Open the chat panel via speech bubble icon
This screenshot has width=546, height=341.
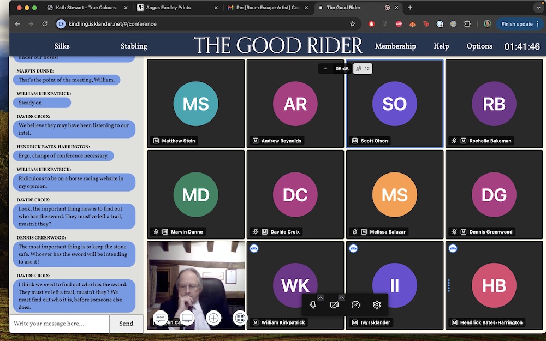[x=161, y=318]
